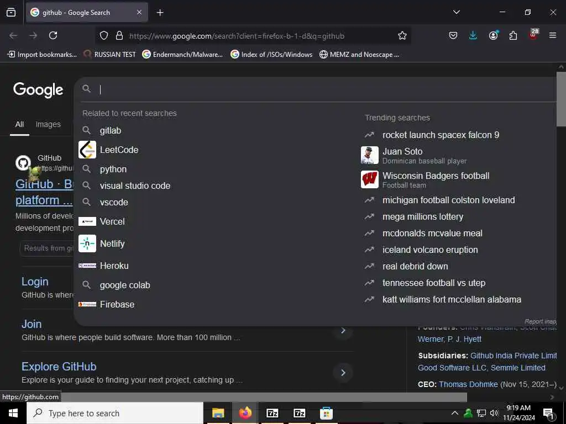Open the Microsoft Store taskbar icon
The height and width of the screenshot is (424, 566).
tap(326, 413)
